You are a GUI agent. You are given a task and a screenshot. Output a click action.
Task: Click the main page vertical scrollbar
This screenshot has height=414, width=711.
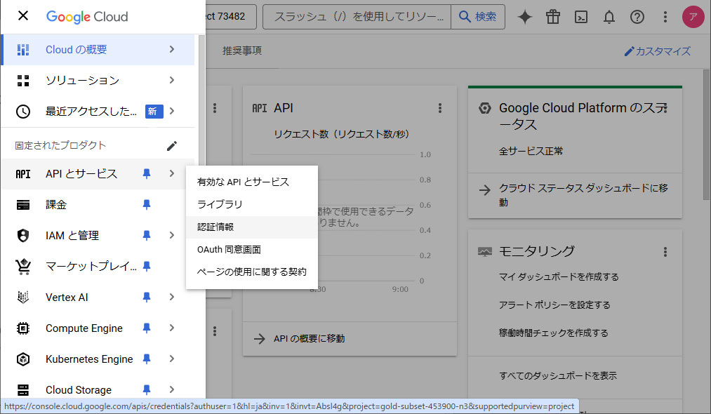707,135
